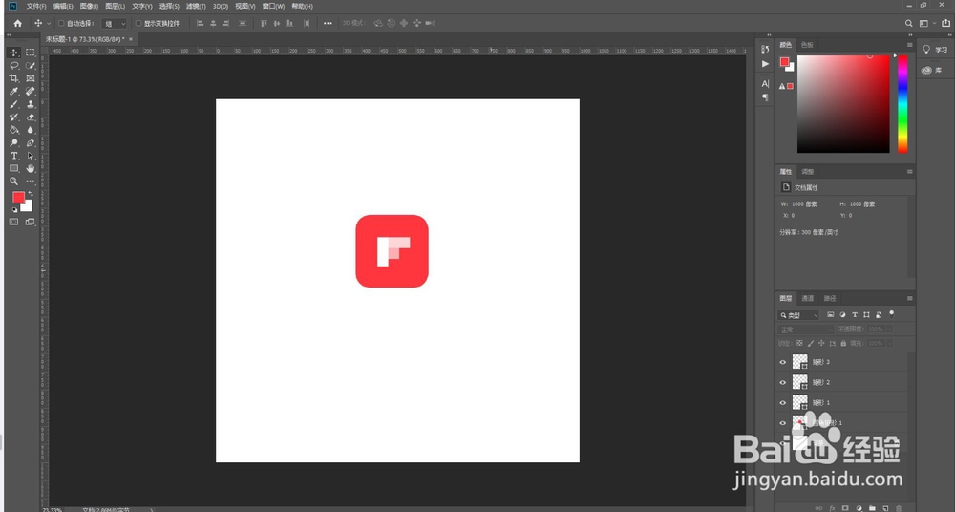Image resolution: width=955 pixels, height=512 pixels.
Task: Select the Zoom tool in the toolbox
Action: tap(13, 181)
